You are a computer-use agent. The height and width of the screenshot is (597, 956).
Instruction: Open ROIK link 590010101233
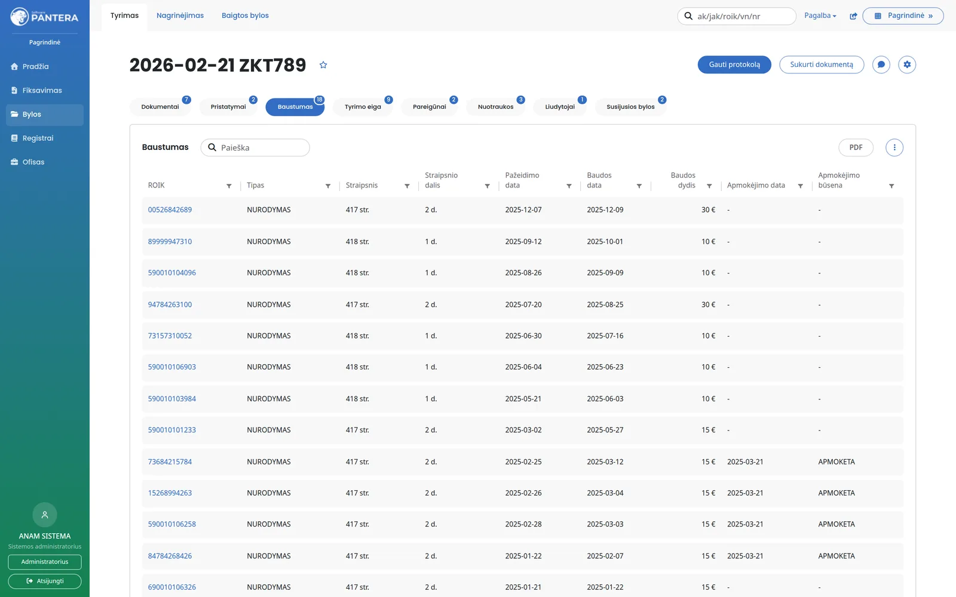coord(172,430)
